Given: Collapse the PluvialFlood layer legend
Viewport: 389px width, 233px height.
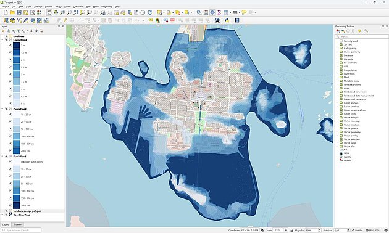Looking at the screenshot, I should point(2,109).
